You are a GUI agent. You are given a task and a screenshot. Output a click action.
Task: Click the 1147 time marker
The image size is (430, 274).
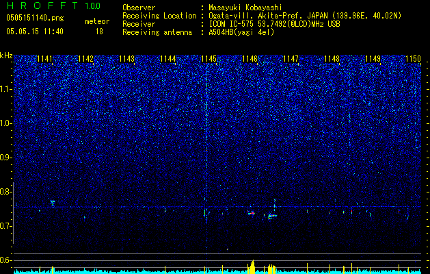pyautogui.click(x=291, y=59)
